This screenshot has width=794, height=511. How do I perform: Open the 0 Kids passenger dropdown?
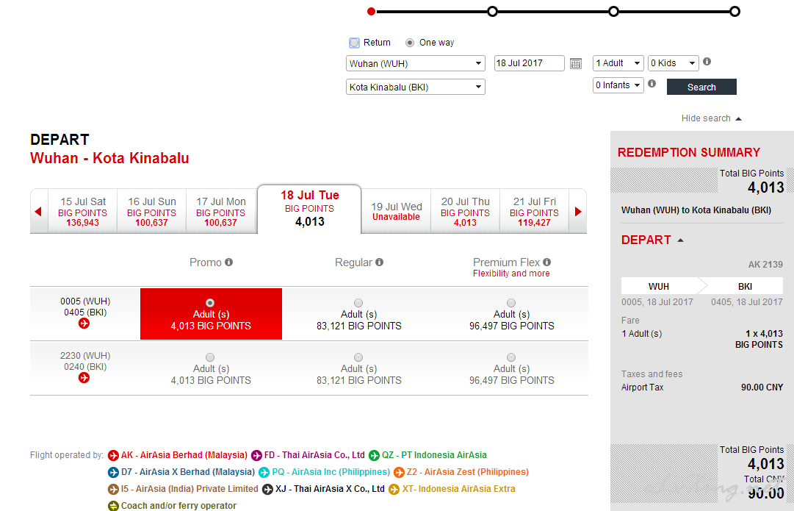pos(674,62)
